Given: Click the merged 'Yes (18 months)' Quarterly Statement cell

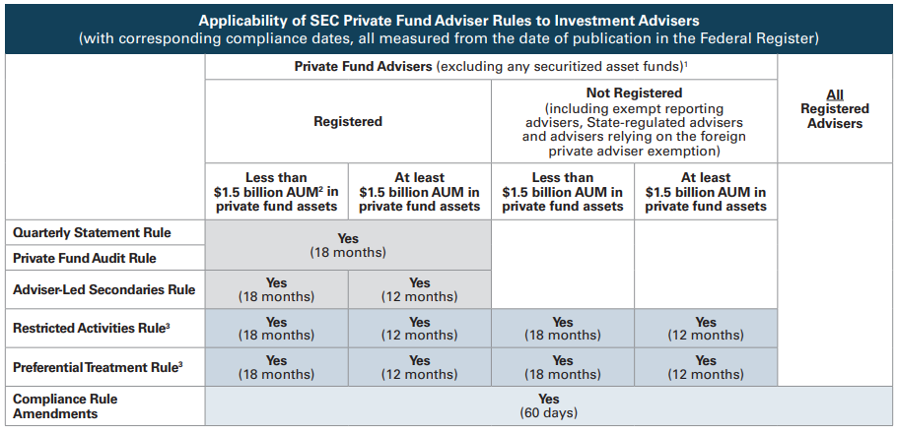Looking at the screenshot, I should (348, 245).
